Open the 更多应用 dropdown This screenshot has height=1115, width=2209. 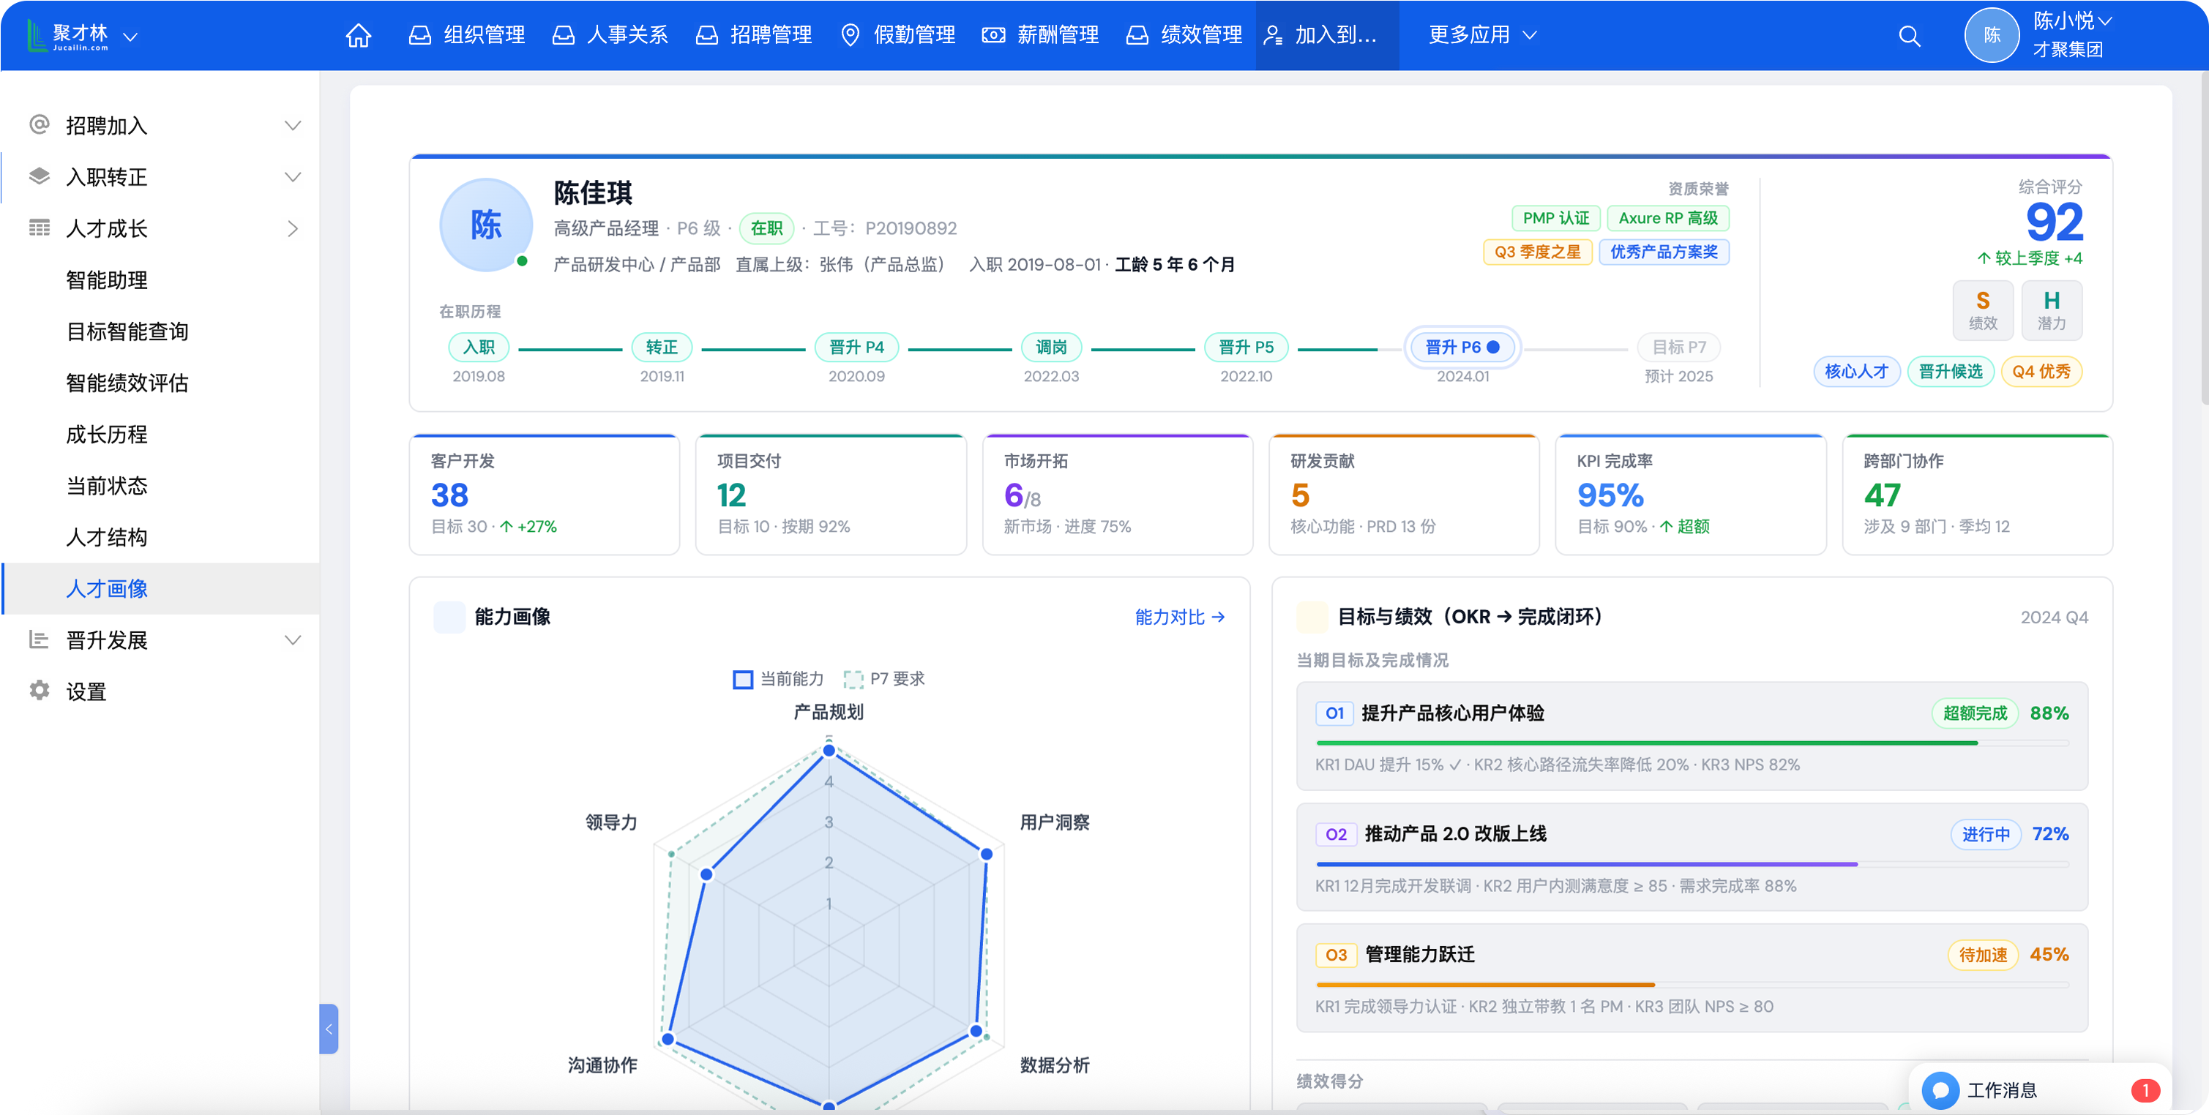point(1483,35)
